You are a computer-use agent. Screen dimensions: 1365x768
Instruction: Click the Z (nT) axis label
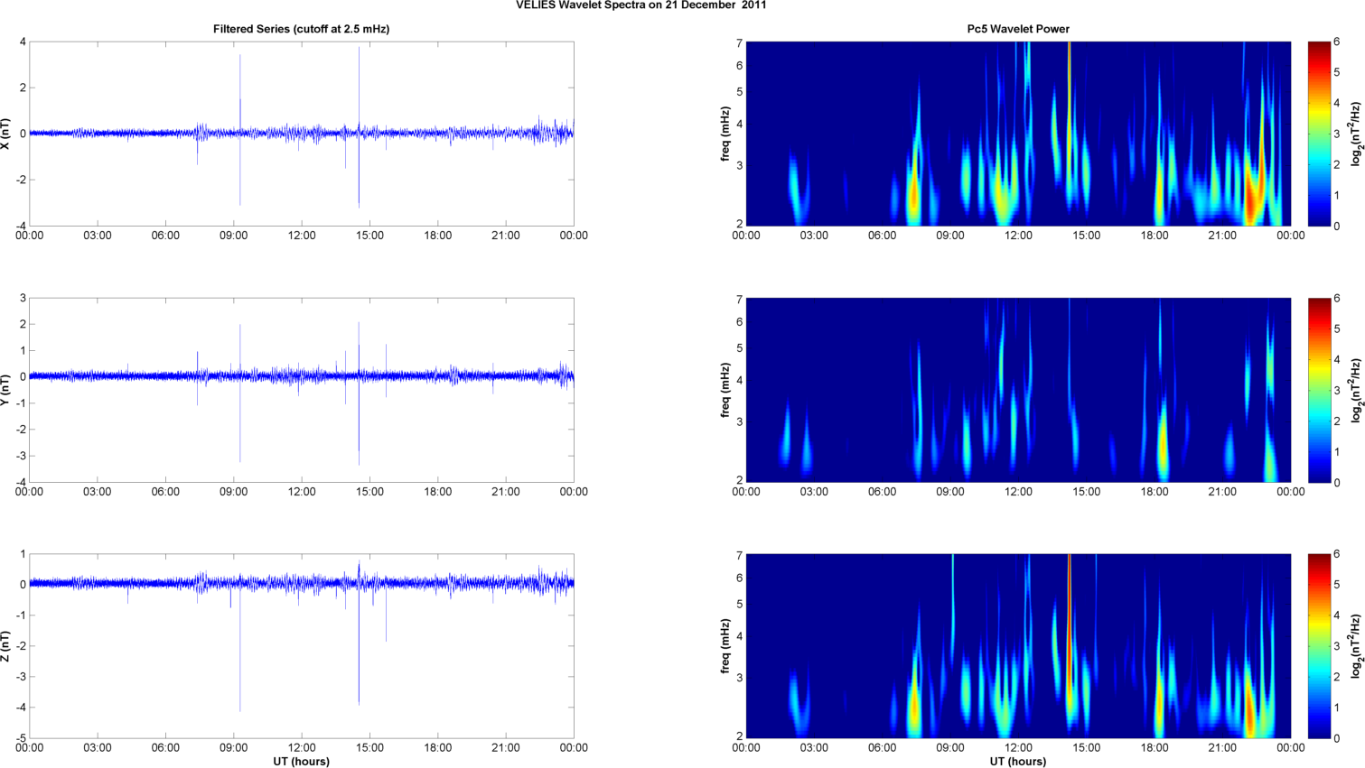click(x=6, y=646)
